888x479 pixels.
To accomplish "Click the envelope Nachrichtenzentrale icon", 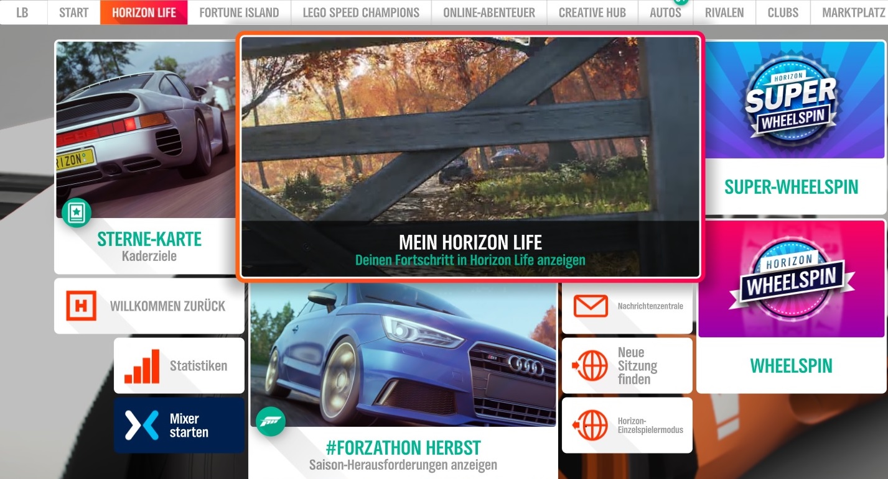I will point(591,306).
